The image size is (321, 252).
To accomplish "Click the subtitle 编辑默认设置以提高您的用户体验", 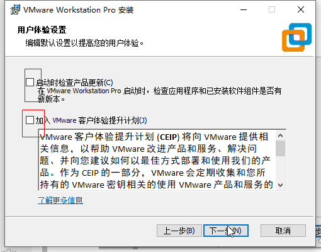I will [x=84, y=43].
